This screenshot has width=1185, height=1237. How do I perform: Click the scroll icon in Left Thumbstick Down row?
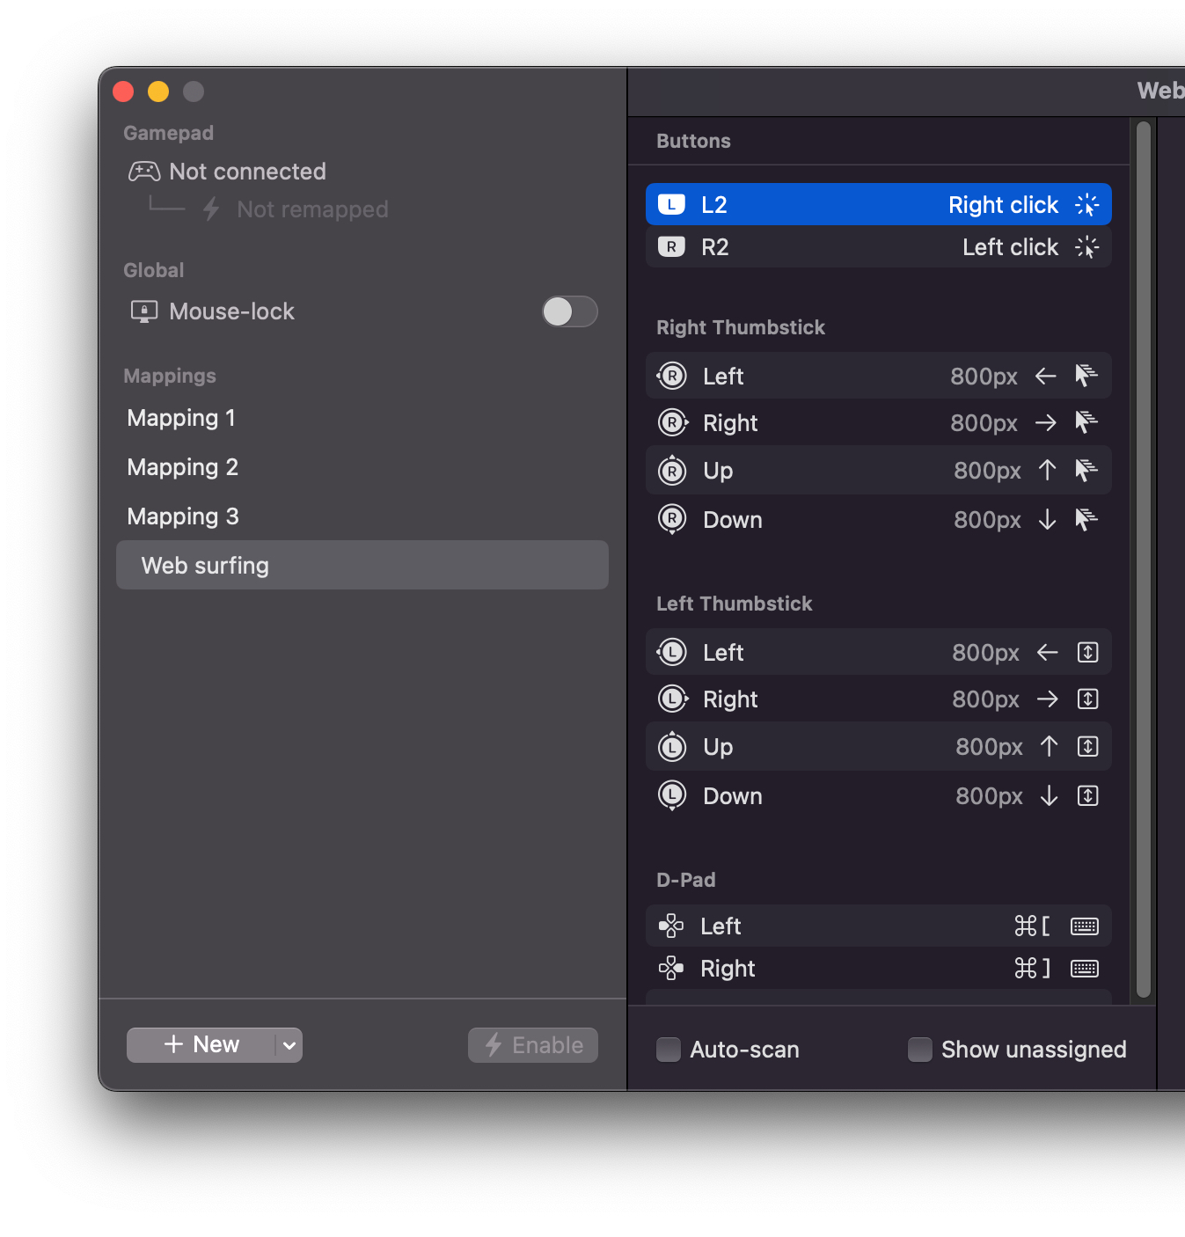coord(1088,796)
